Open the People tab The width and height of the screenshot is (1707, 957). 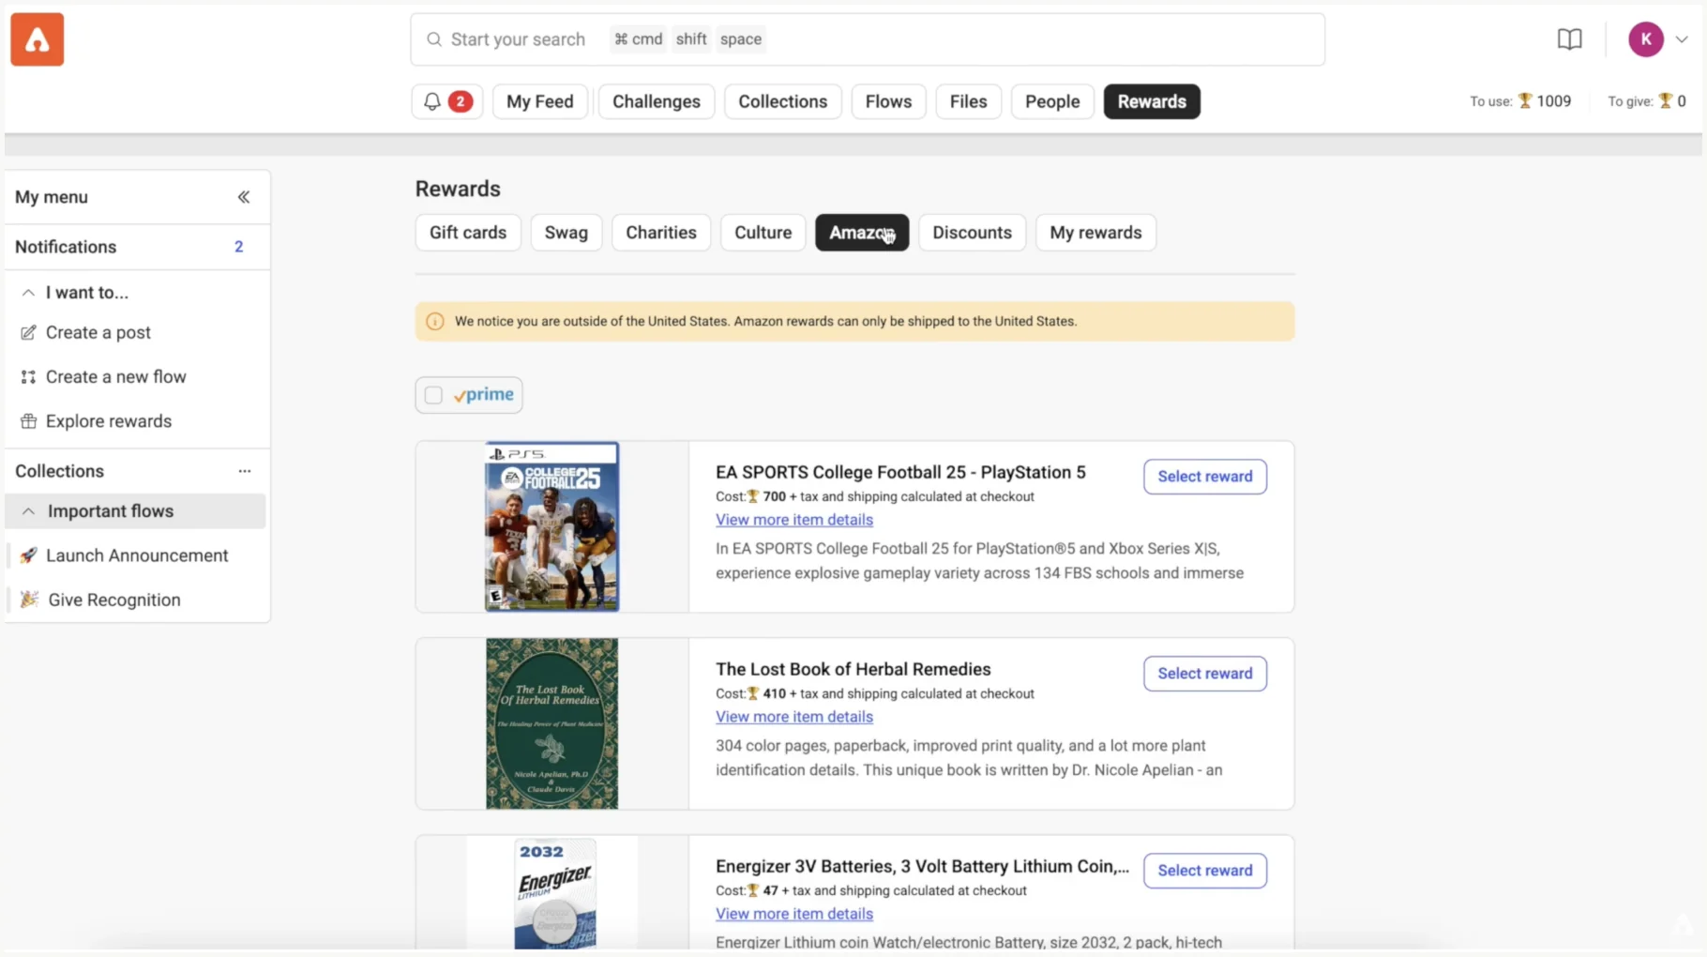[x=1052, y=101]
